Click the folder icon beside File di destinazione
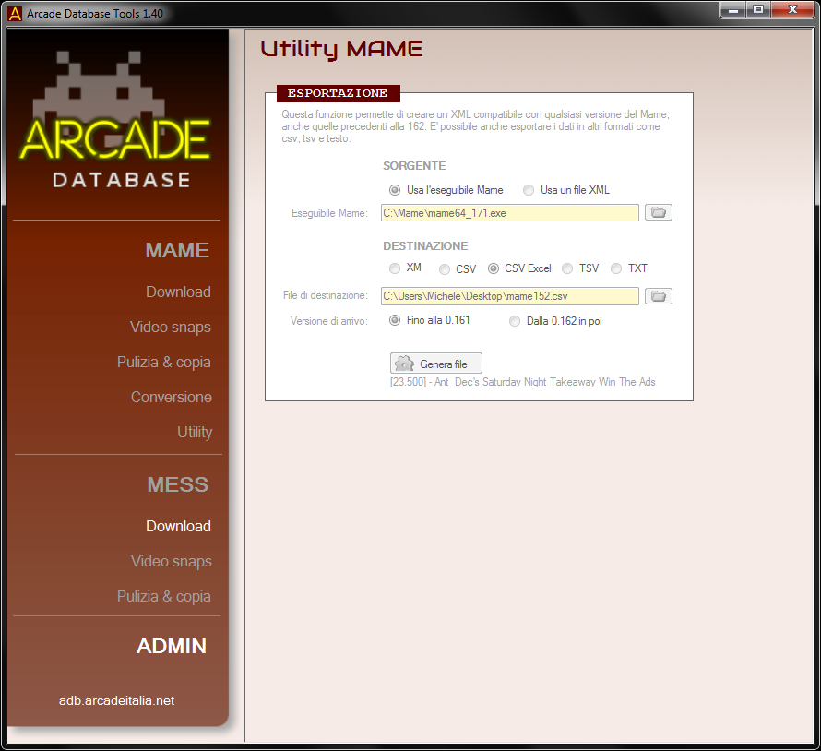 tap(658, 296)
